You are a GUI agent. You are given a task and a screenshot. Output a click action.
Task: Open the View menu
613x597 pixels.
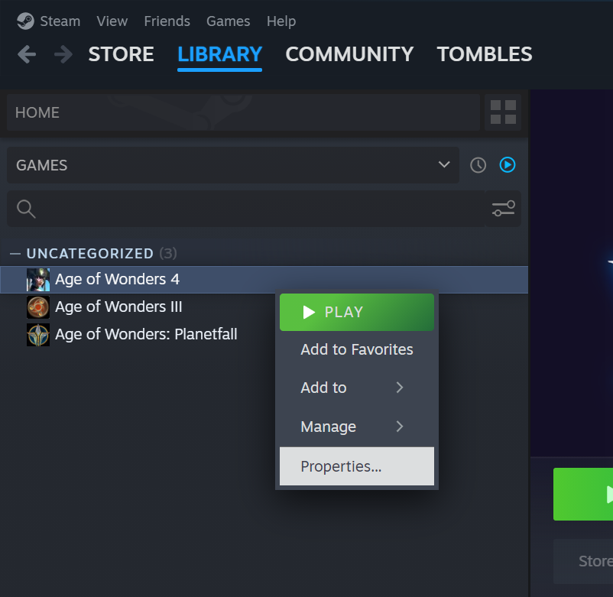[x=112, y=21]
